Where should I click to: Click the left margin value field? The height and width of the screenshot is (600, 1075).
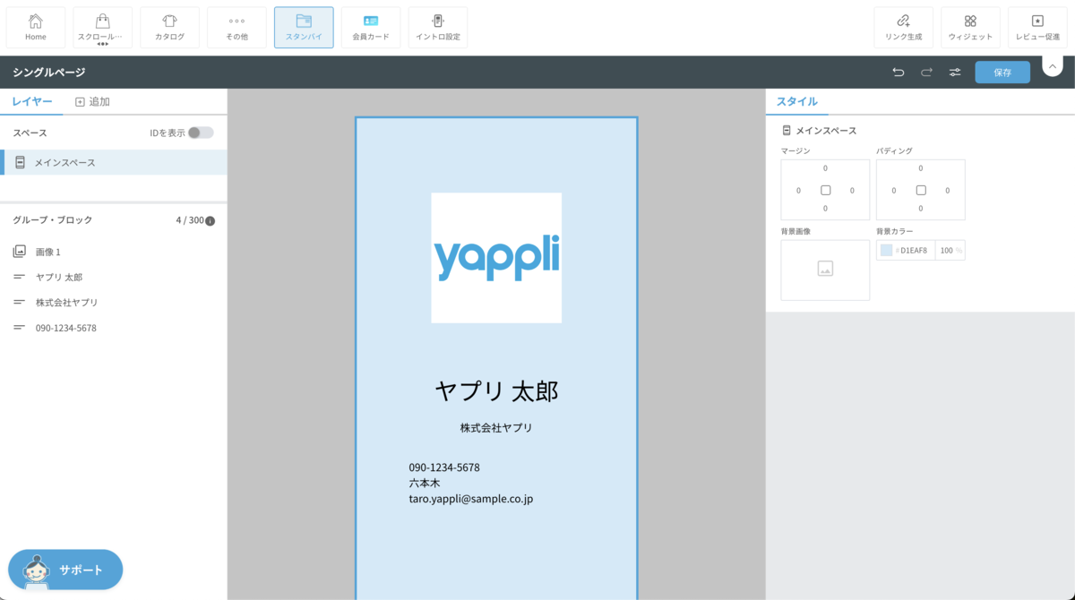point(798,191)
